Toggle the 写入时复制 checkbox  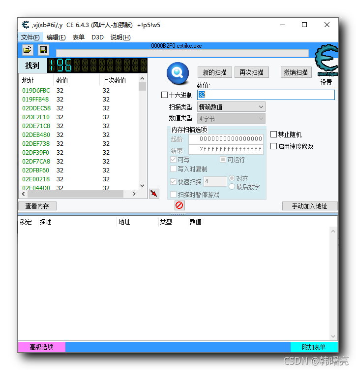coord(173,168)
